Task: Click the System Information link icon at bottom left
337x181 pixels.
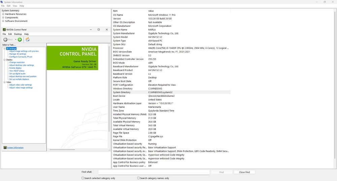Action: point(5,148)
